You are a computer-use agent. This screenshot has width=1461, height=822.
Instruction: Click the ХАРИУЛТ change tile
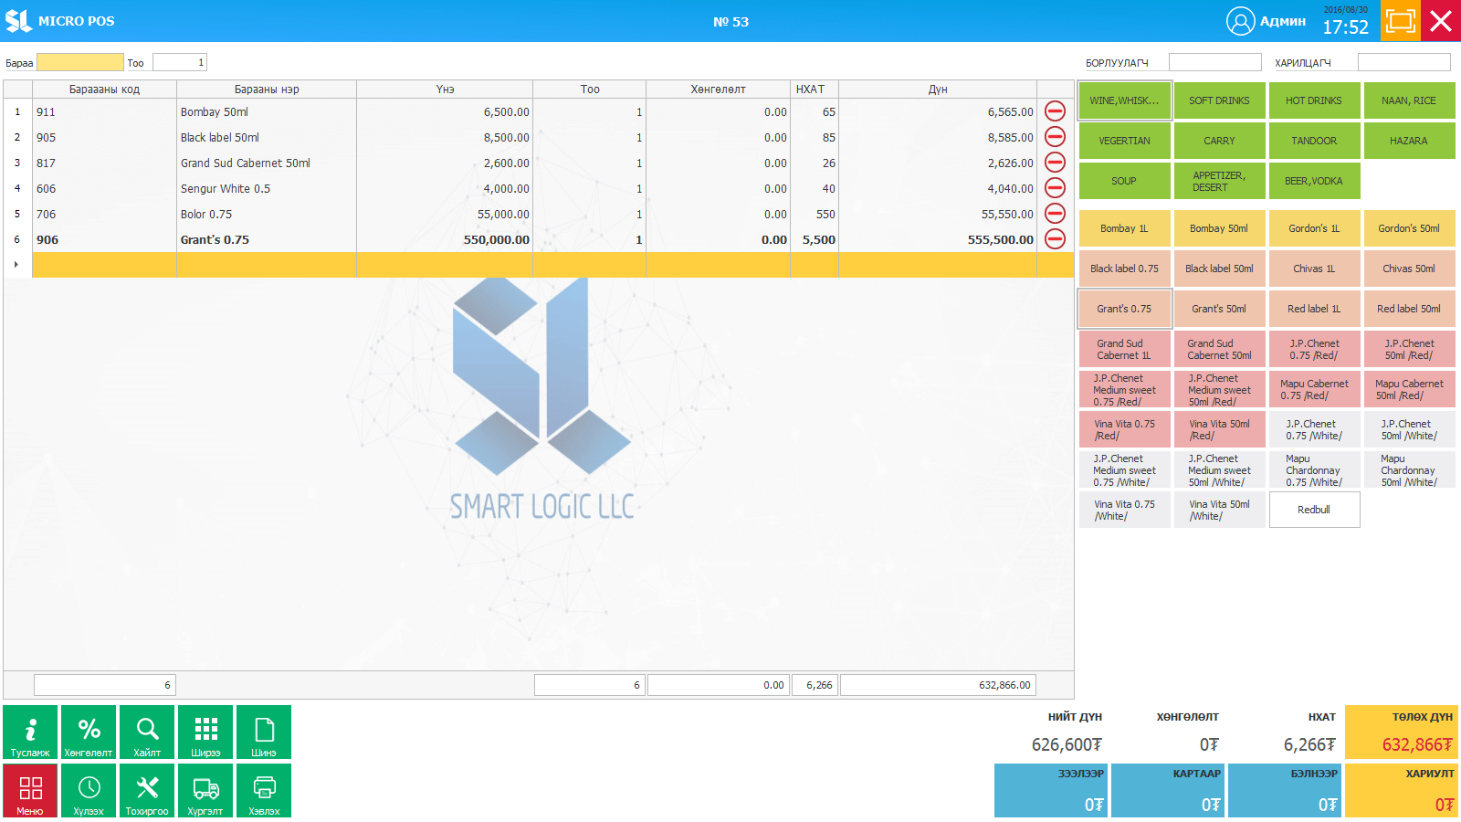[x=1402, y=790]
